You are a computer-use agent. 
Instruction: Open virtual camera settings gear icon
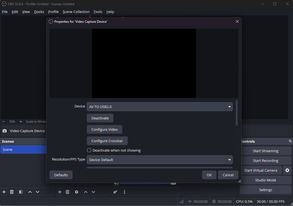point(287,170)
